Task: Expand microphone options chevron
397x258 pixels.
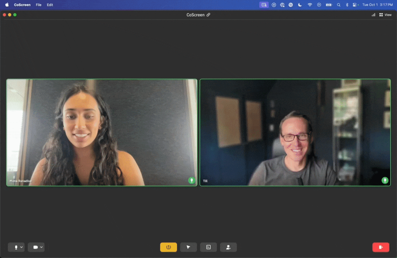Action: [x=21, y=247]
